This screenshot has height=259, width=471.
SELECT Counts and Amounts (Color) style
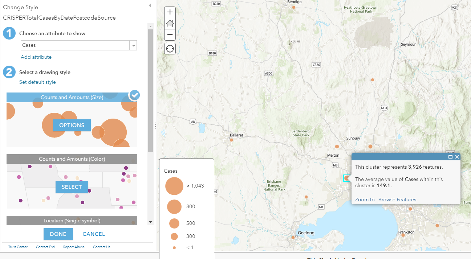click(72, 187)
